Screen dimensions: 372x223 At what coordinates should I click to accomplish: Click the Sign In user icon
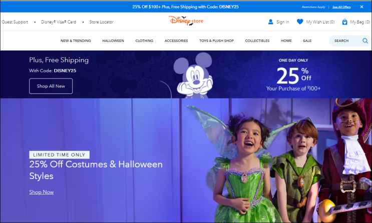pyautogui.click(x=270, y=22)
